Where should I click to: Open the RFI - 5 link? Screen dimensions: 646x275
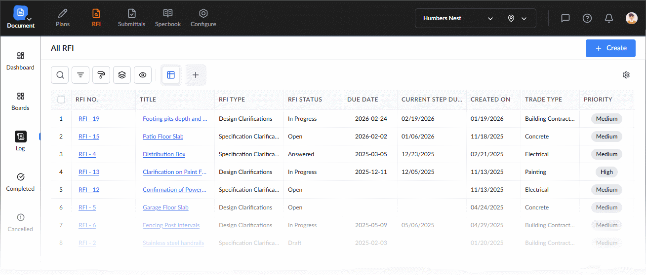click(x=87, y=207)
